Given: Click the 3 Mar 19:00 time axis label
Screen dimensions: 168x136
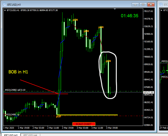Looking at the screenshot, I should 112,128.
